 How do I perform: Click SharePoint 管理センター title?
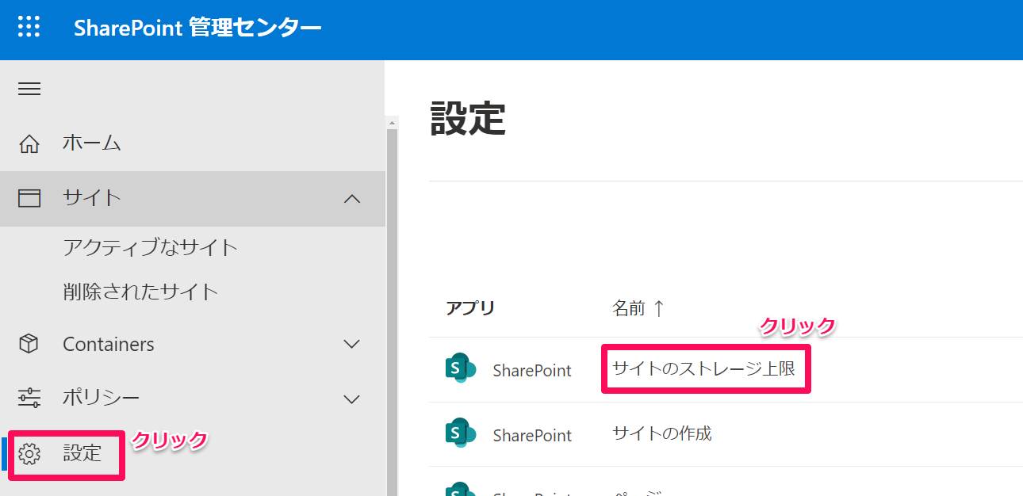(x=197, y=28)
